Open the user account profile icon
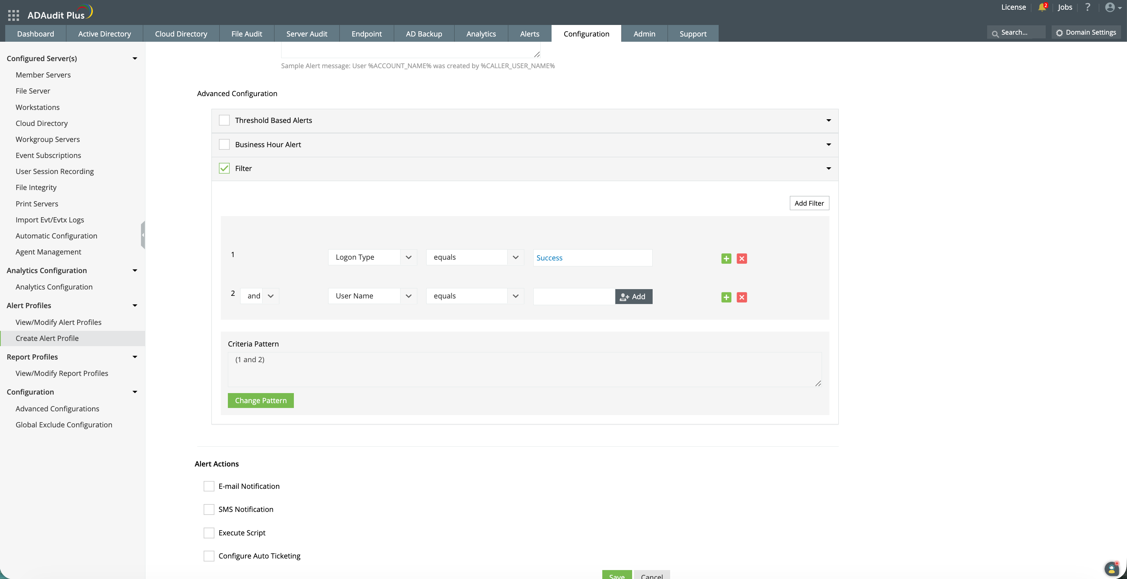The height and width of the screenshot is (579, 1127). click(1110, 7)
